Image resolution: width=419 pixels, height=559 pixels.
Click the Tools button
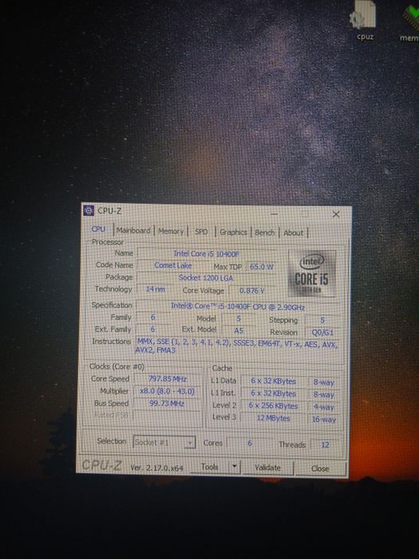pos(209,466)
